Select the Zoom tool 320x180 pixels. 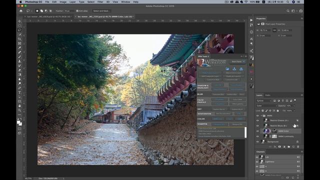click(19, 110)
